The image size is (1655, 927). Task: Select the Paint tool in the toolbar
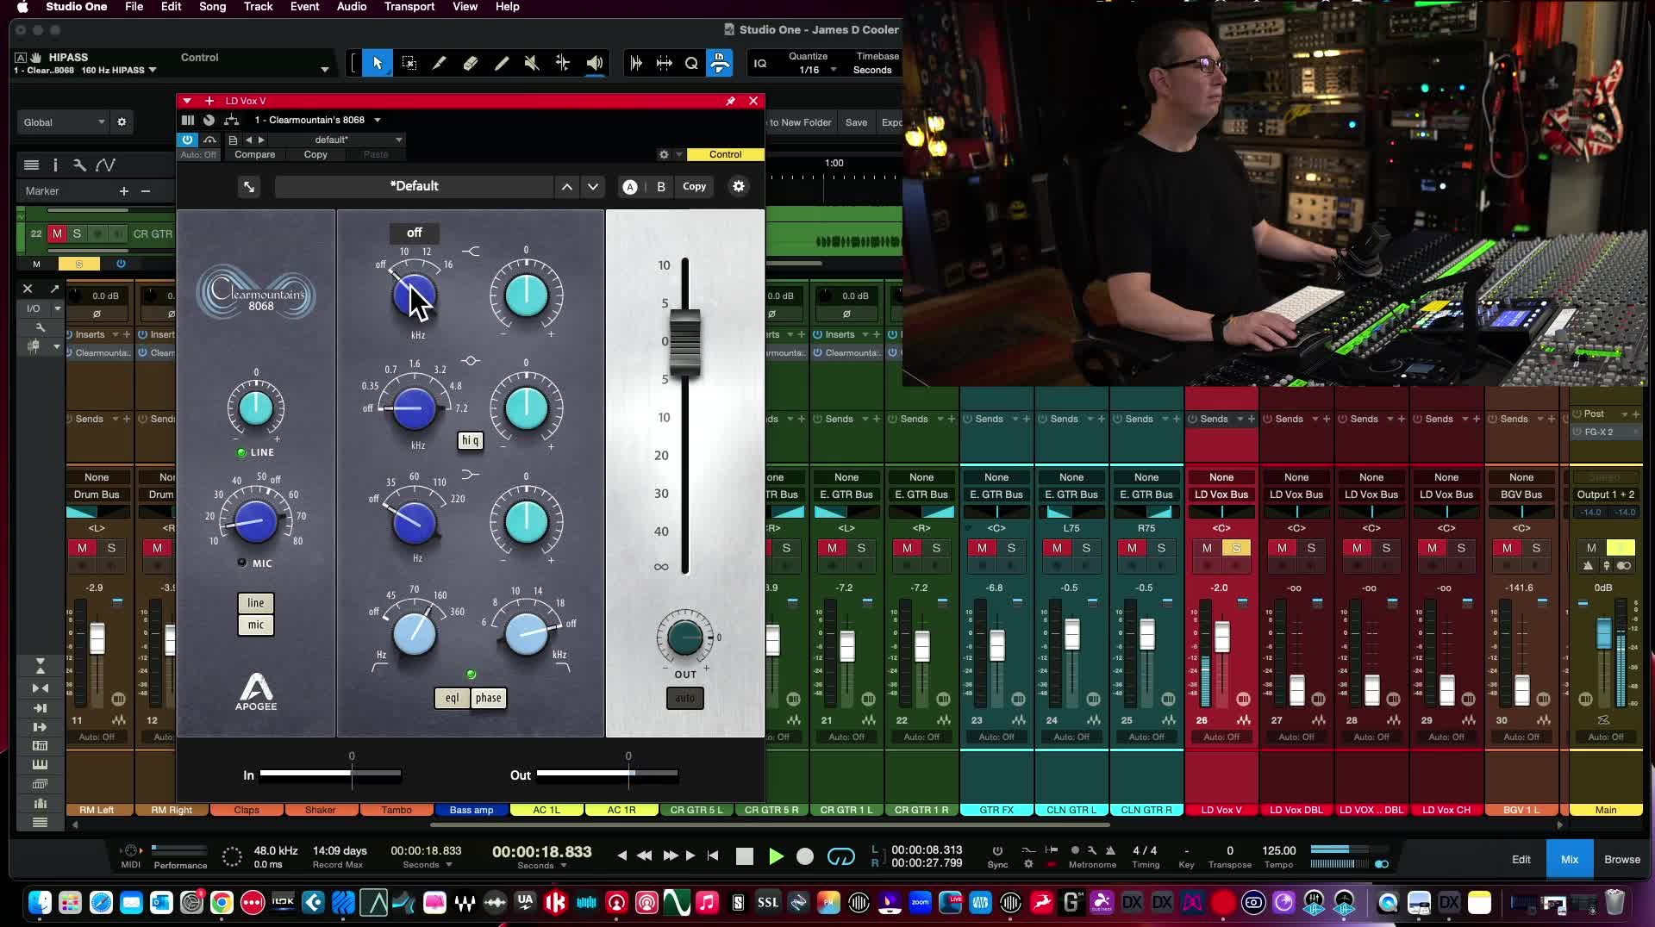point(502,63)
